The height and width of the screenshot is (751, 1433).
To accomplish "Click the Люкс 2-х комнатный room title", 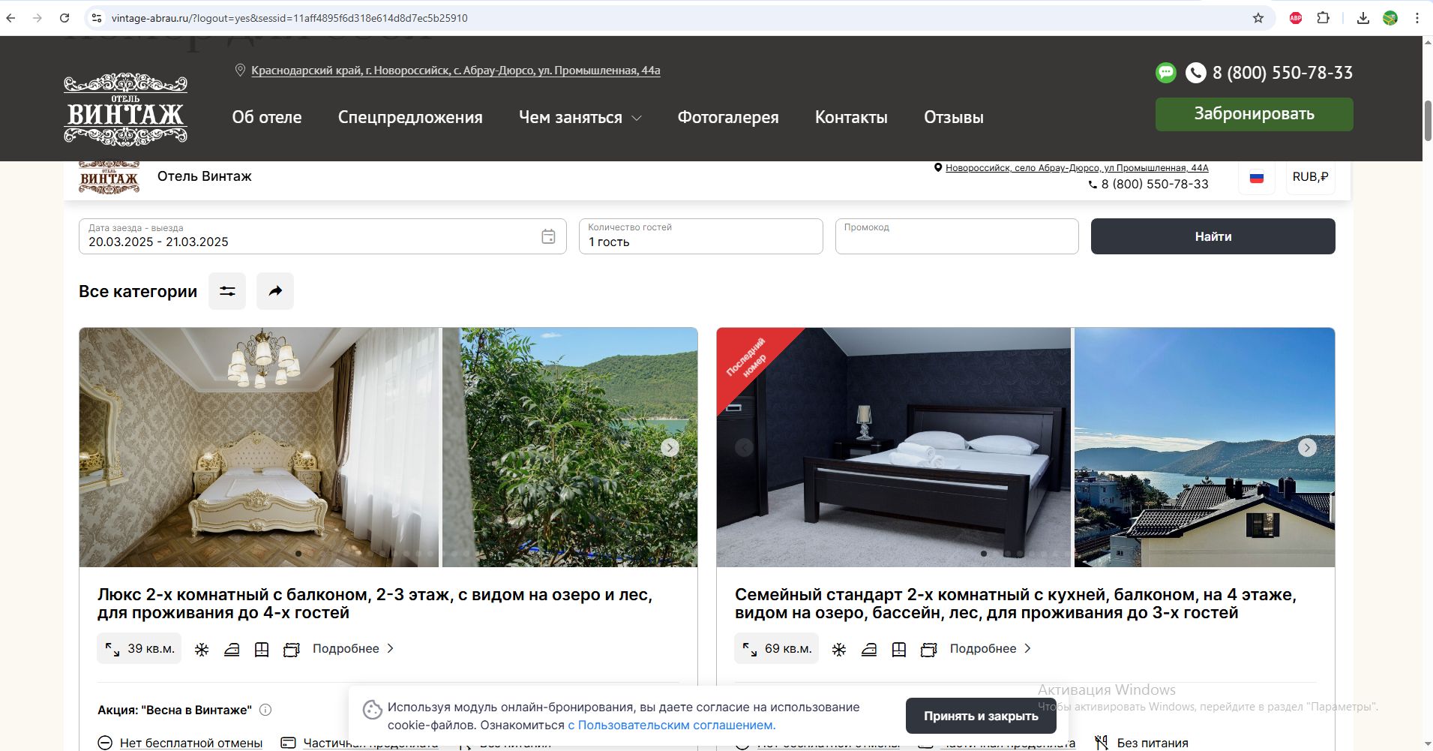I will [x=375, y=604].
